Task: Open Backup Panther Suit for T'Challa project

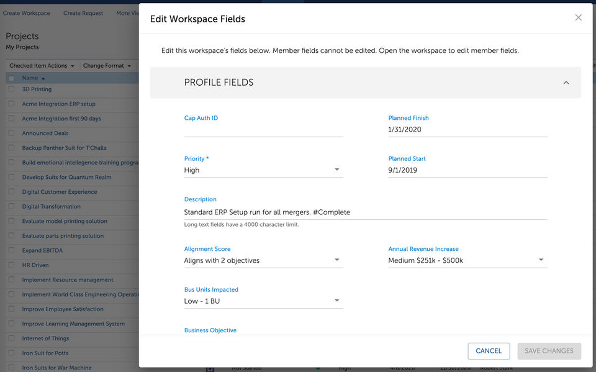Action: (64, 148)
